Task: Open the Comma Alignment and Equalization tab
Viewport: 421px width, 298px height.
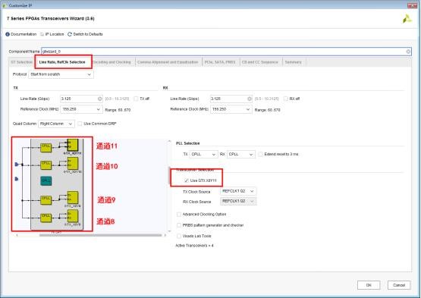Action: pyautogui.click(x=168, y=62)
